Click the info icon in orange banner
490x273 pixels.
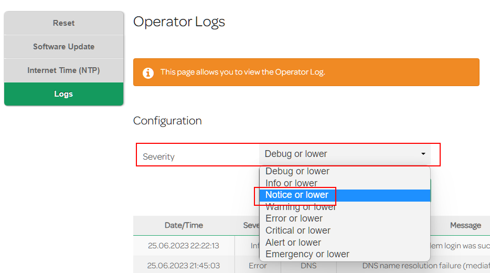click(x=148, y=72)
